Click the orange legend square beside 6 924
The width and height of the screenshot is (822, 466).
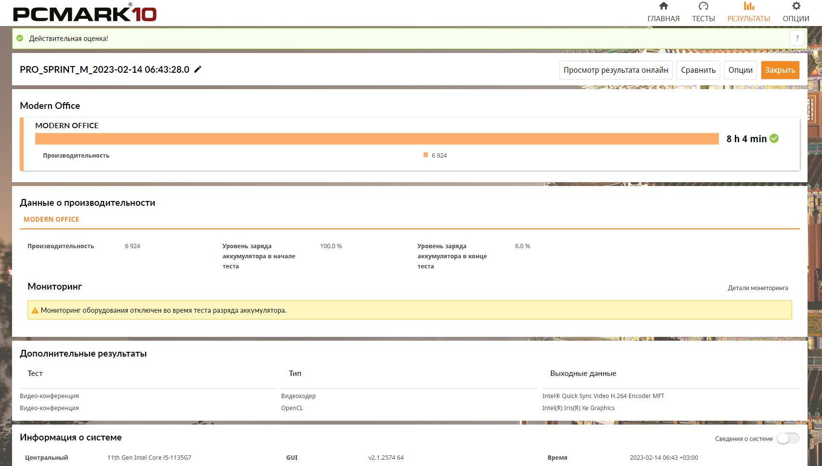click(425, 155)
